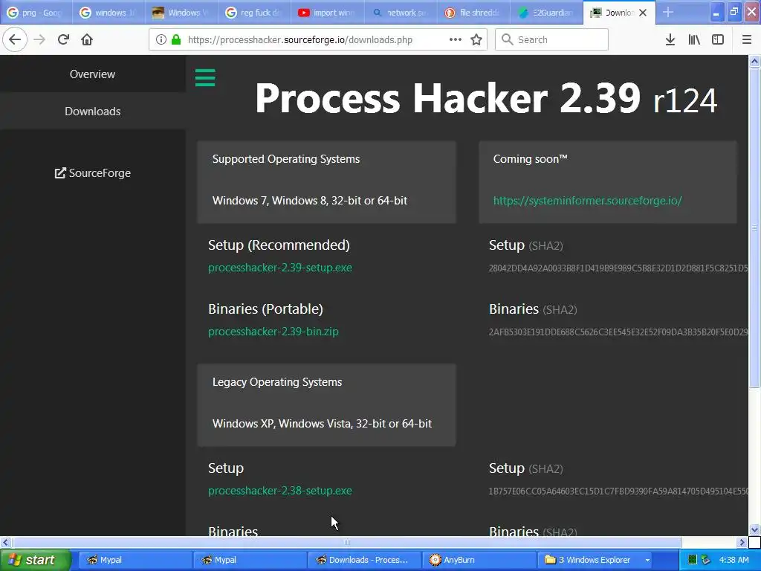The image size is (761, 571).
Task: Open the Downloads sidebar item
Action: pos(93,111)
